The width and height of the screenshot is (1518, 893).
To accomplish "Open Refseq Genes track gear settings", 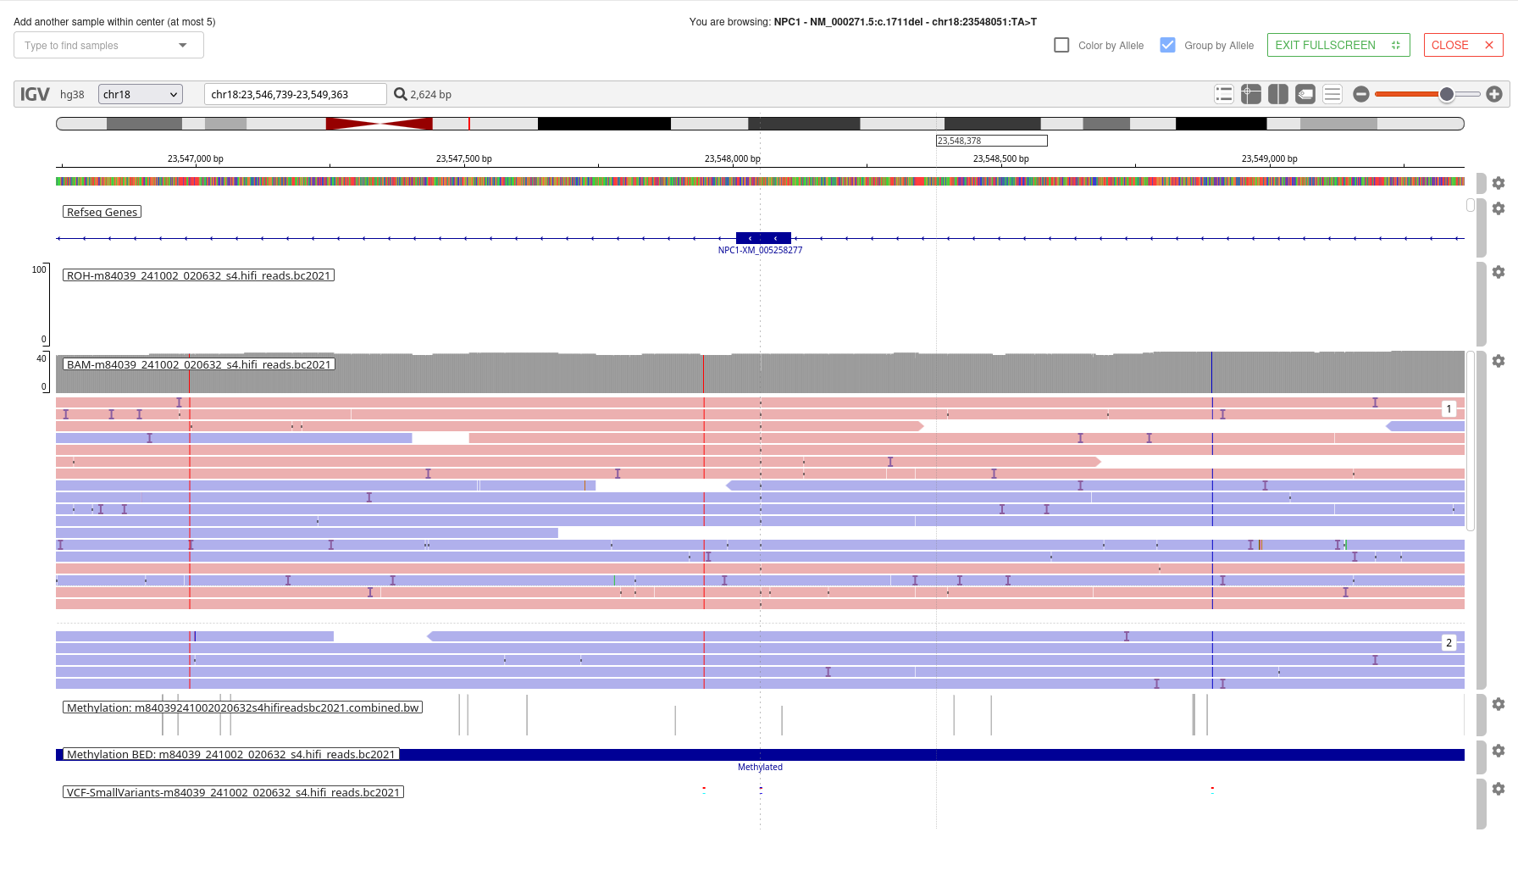I will tap(1499, 208).
